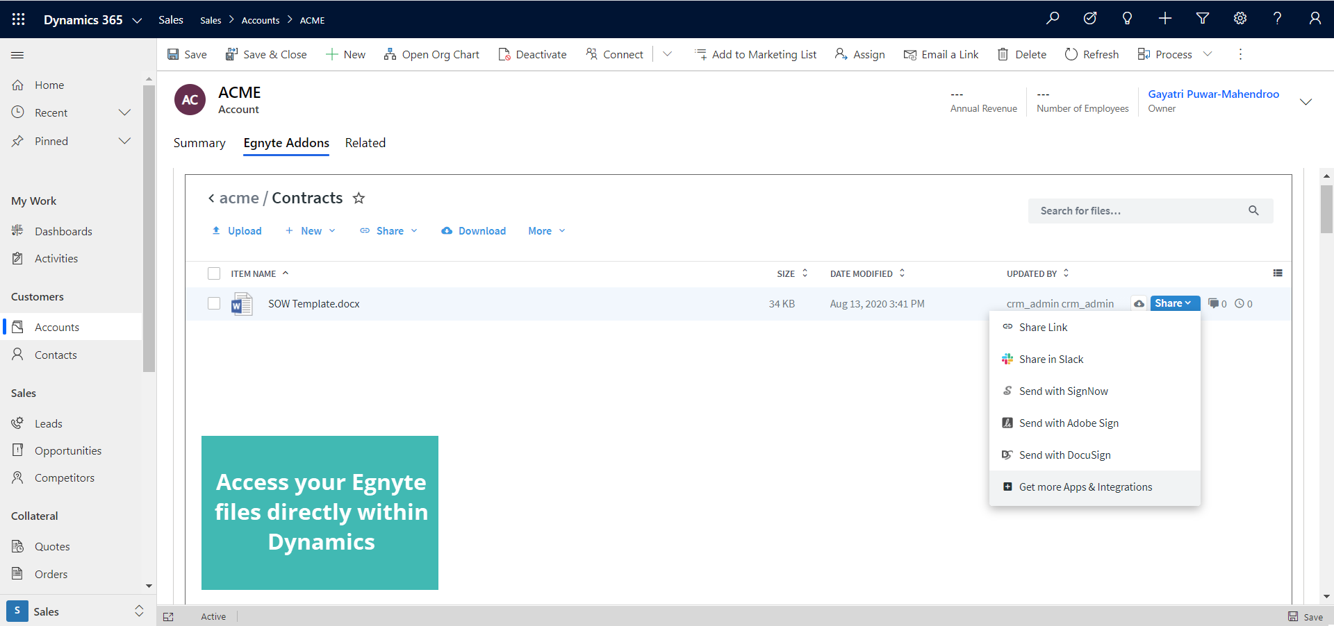The image size is (1334, 626).
Task: Click the file list view toggle icon
Action: click(x=1278, y=273)
